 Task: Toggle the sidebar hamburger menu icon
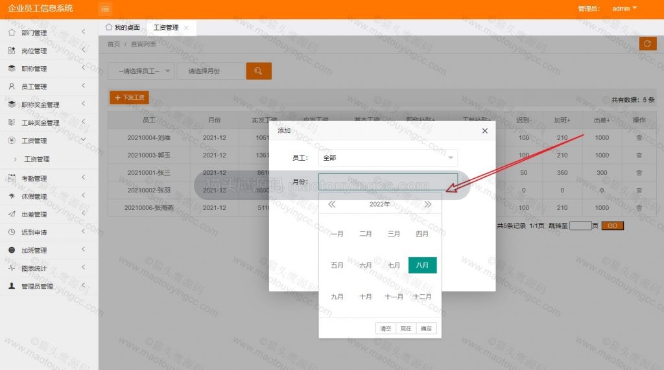pos(105,8)
